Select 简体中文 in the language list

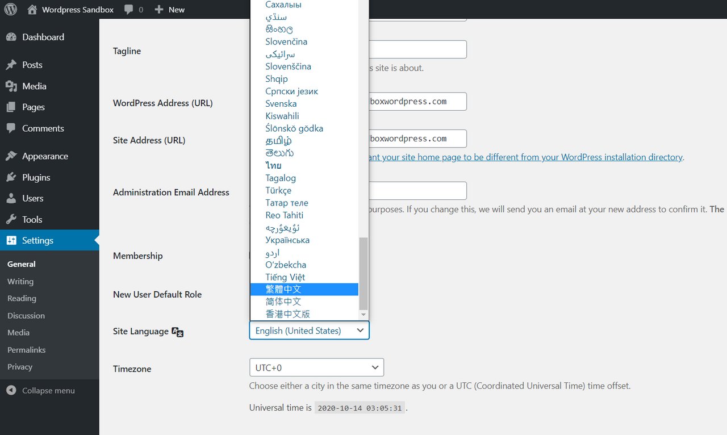[x=304, y=302]
